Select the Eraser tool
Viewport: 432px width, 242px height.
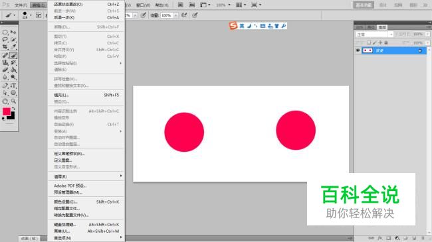pos(5,70)
